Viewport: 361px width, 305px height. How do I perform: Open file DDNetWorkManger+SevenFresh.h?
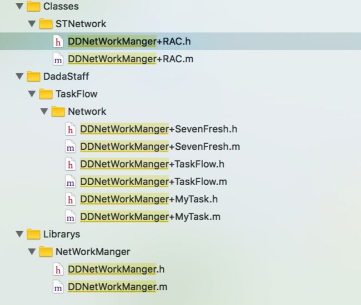point(159,129)
